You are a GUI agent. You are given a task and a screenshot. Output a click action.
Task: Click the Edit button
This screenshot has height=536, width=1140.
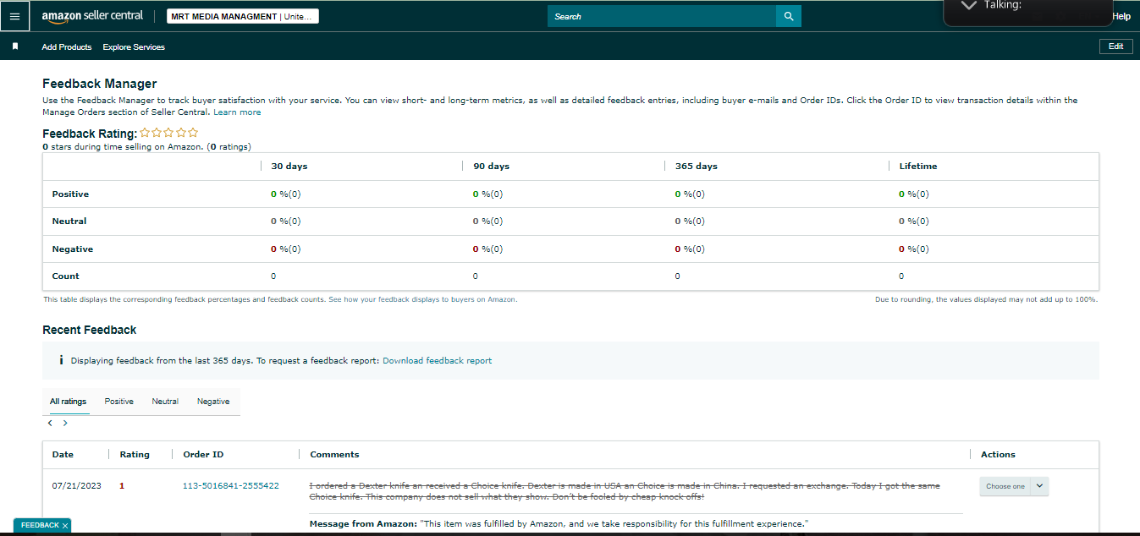1115,46
